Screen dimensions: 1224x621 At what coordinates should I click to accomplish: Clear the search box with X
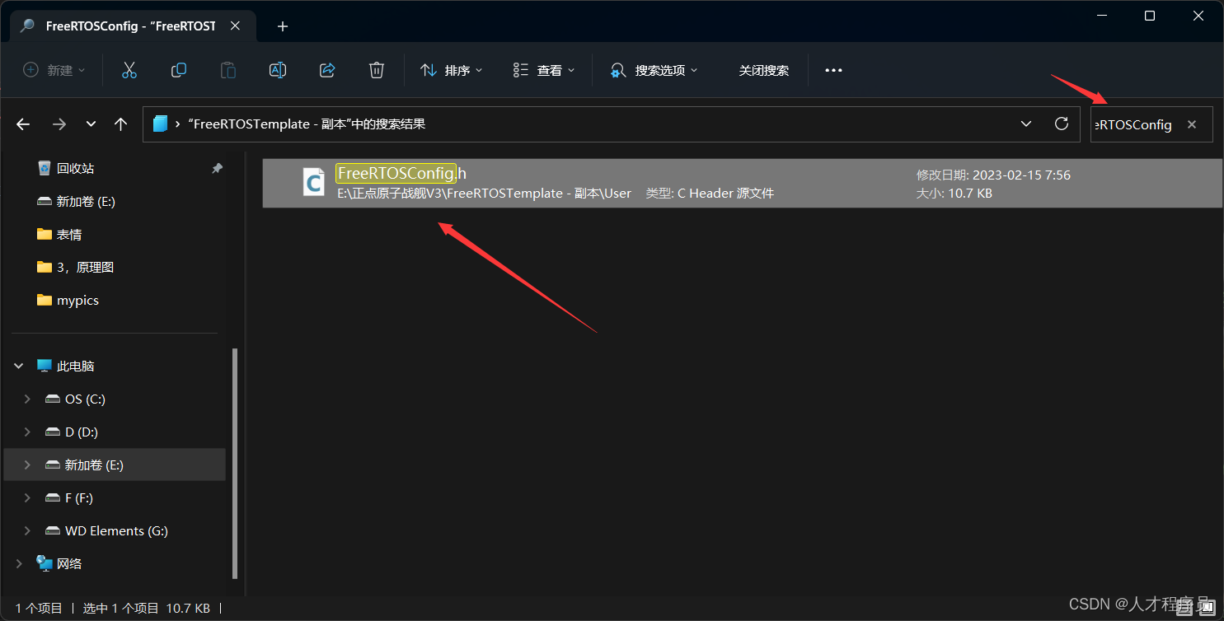[1191, 124]
